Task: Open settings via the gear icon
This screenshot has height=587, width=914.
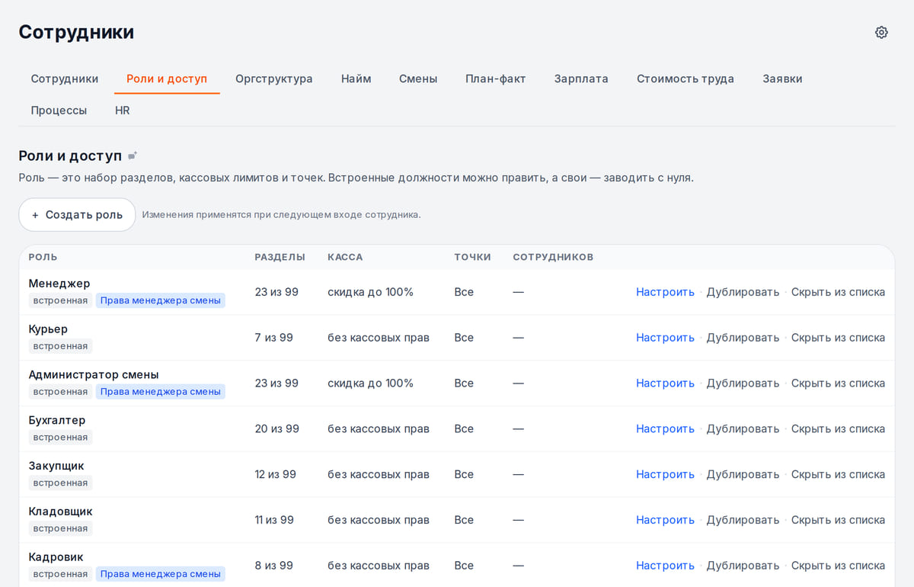Action: point(881,32)
